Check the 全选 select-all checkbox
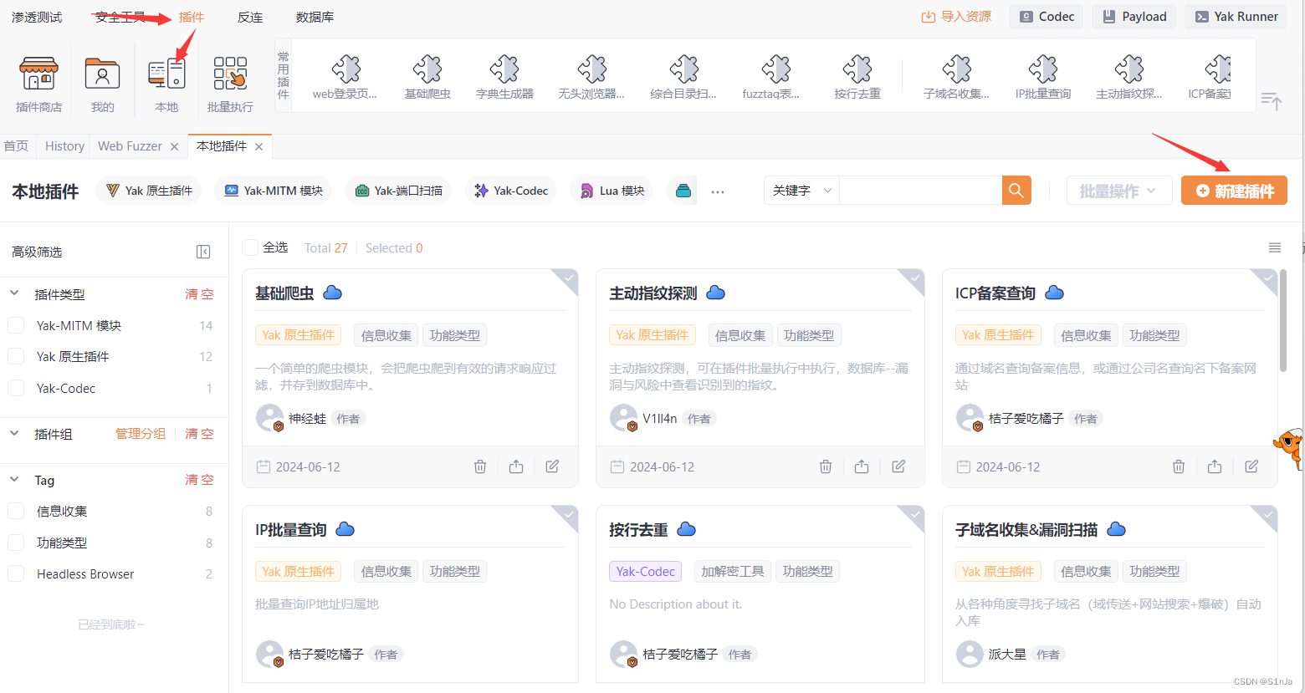Image resolution: width=1305 pixels, height=693 pixels. point(249,247)
